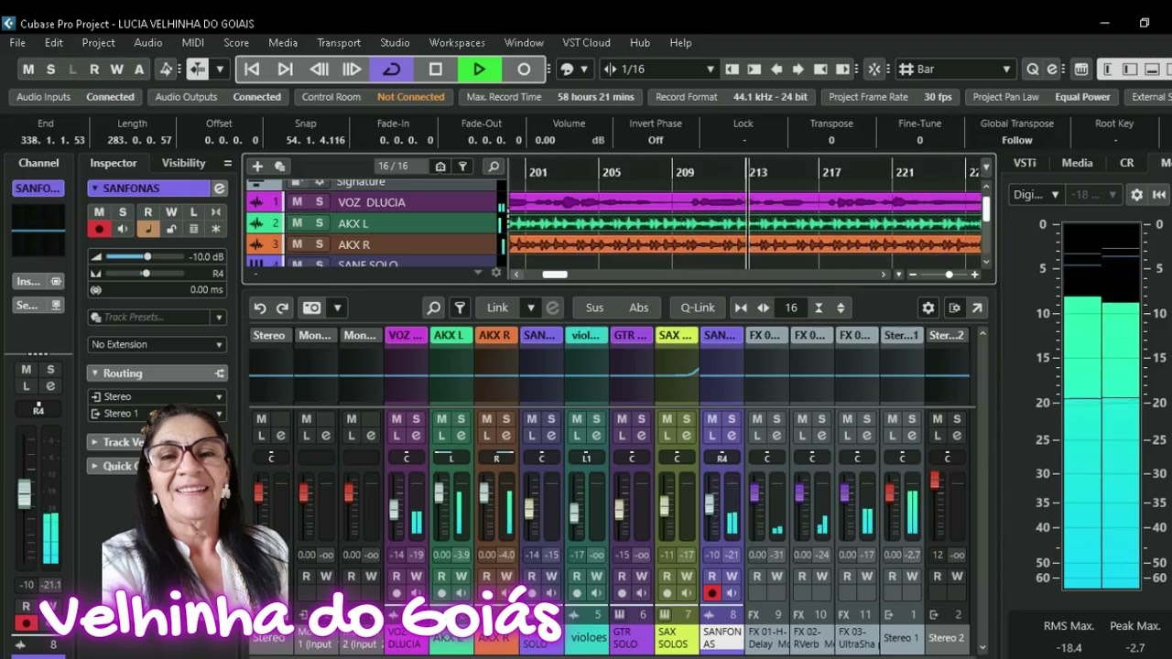The height and width of the screenshot is (659, 1172).
Task: Open the No Extension dropdown in Inspector
Action: coord(157,345)
